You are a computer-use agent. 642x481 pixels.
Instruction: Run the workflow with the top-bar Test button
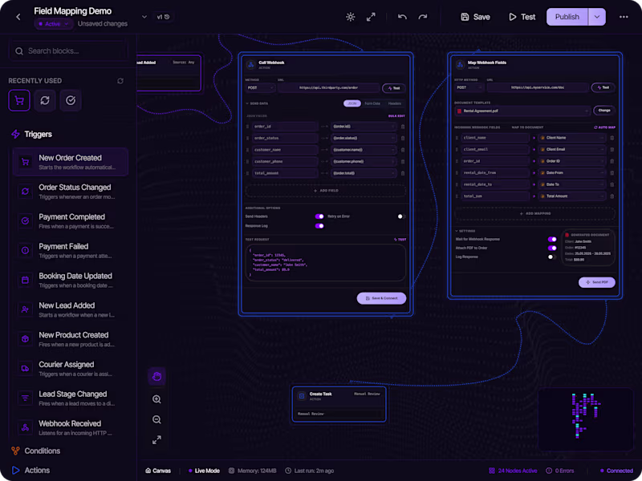(522, 17)
